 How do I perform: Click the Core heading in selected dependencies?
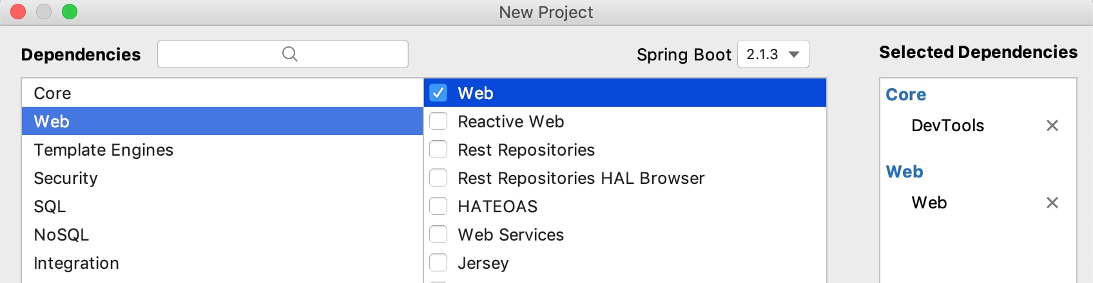(905, 95)
